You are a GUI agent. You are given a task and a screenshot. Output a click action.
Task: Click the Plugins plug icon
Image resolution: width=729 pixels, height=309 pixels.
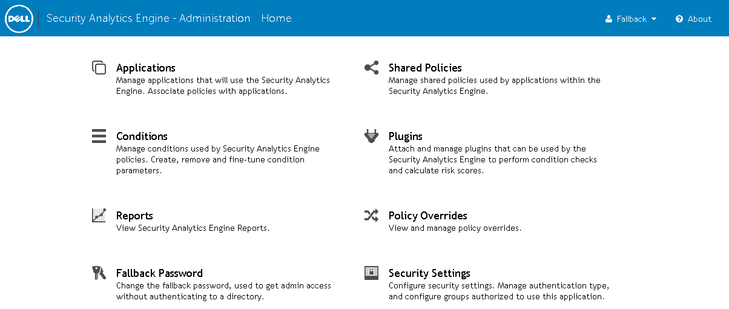pyautogui.click(x=372, y=136)
